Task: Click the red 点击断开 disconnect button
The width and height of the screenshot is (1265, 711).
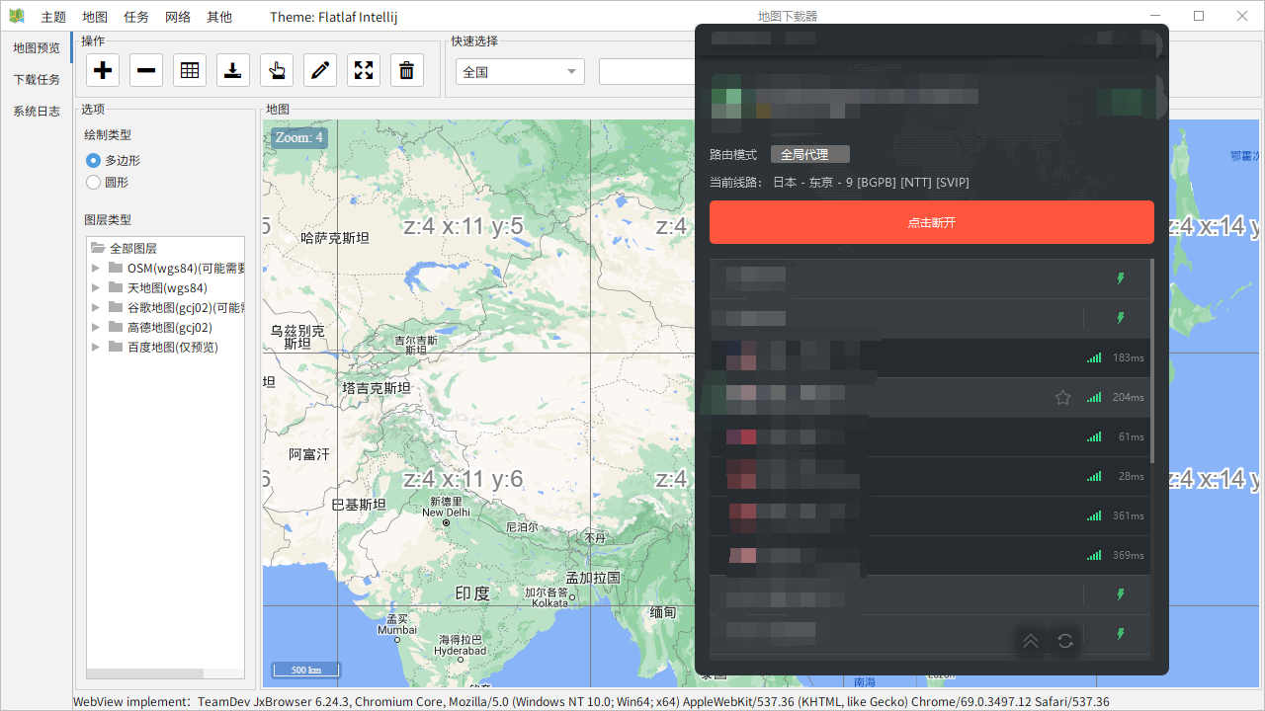Action: point(932,222)
